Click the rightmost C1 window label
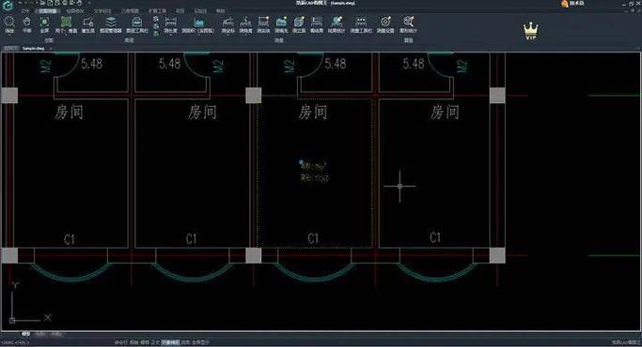 coord(435,237)
